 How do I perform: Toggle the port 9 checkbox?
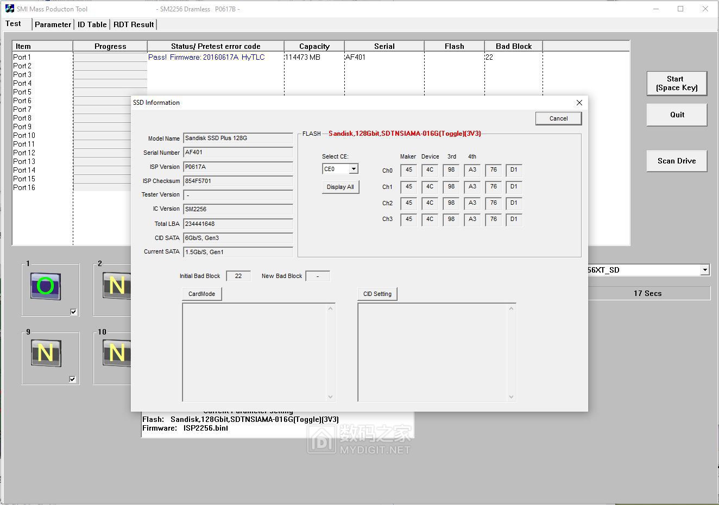(73, 379)
